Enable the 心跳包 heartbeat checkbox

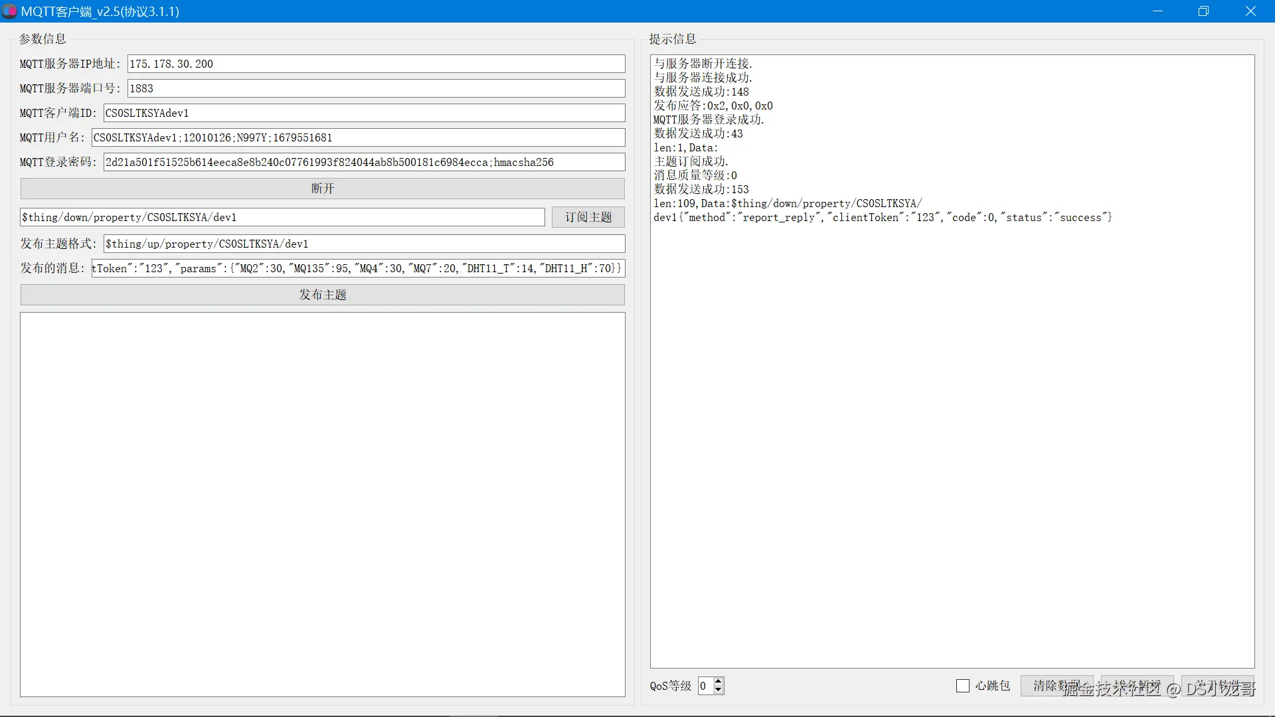(963, 686)
